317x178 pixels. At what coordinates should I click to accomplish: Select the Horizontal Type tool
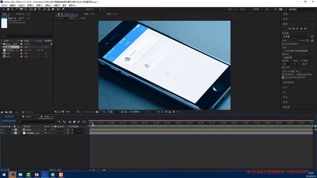(x=40, y=9)
